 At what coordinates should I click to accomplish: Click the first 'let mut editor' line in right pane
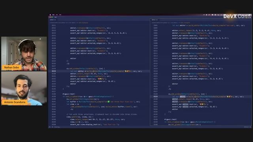208,25
